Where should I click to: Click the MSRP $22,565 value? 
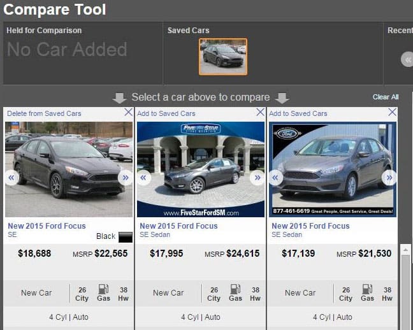tap(111, 254)
